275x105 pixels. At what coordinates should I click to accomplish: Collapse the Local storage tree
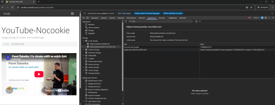pos(84,41)
